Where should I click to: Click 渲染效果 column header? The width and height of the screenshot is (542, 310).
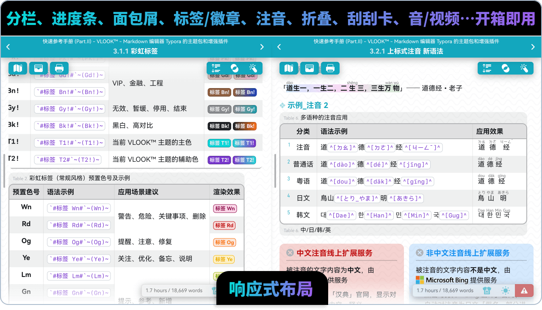tap(227, 192)
